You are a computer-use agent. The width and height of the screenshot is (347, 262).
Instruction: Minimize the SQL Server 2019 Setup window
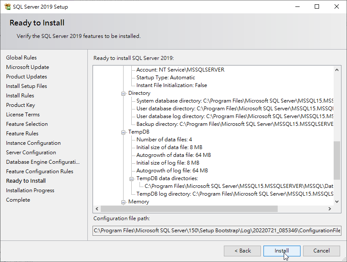point(297,6)
